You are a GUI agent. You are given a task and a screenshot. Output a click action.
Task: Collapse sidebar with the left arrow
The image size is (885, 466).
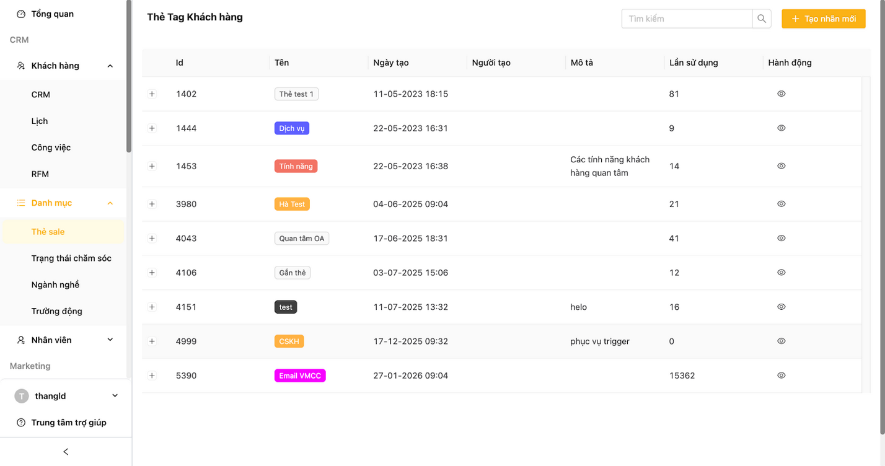pos(66,452)
